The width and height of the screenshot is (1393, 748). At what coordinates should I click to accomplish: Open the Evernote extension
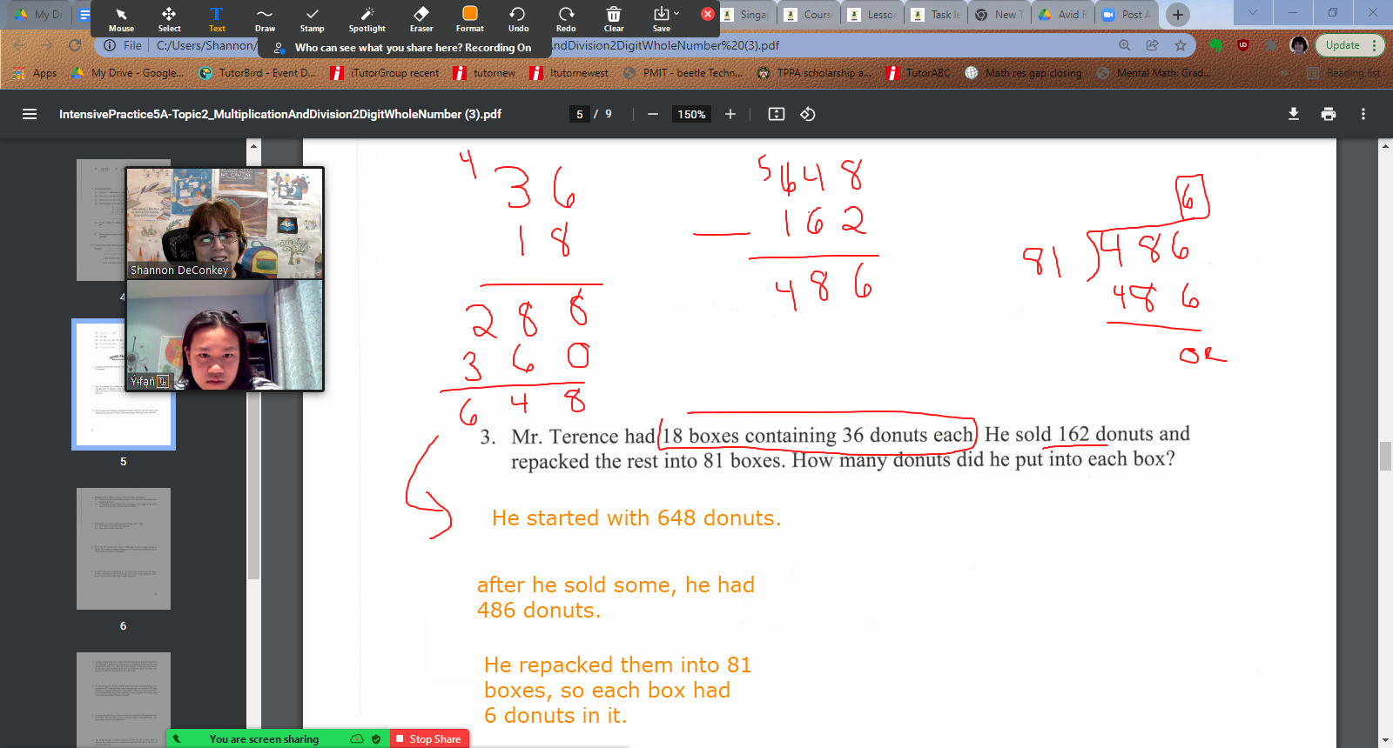pos(1216,45)
